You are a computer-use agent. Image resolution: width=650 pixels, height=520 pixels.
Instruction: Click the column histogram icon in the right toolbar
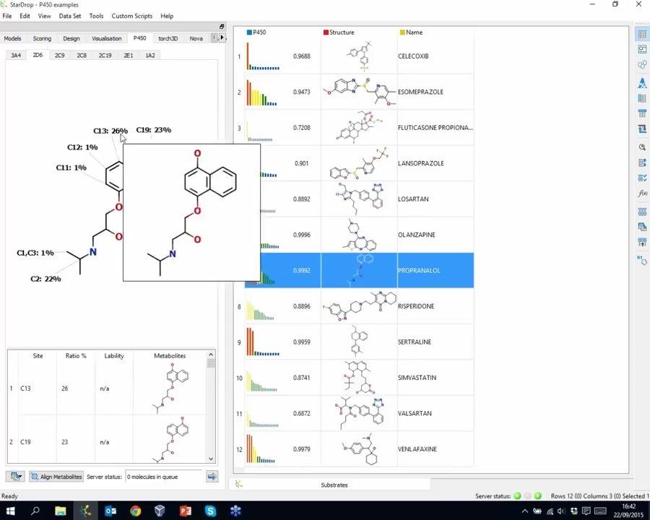pos(641,99)
